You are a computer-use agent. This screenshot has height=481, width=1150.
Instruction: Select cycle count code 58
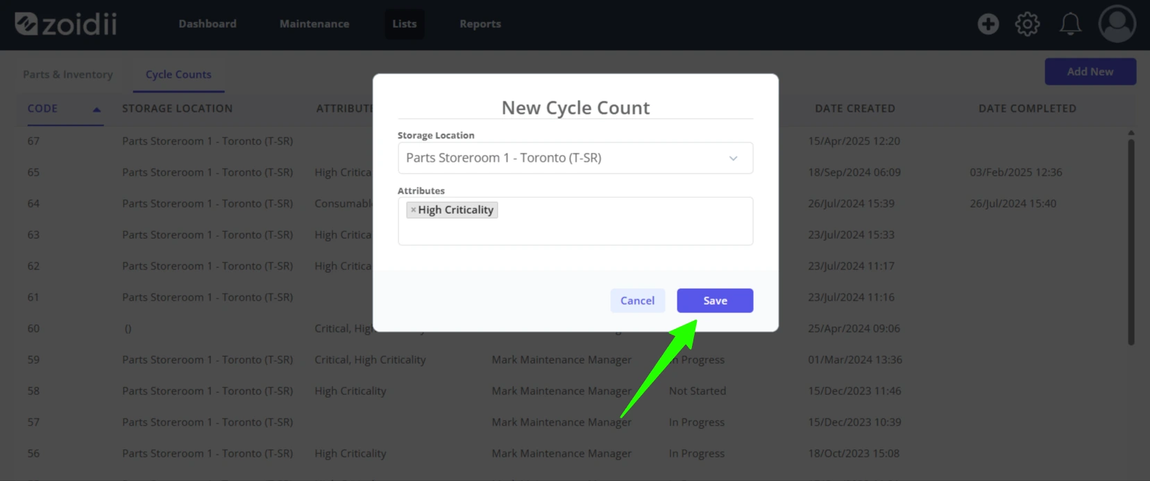[x=33, y=391]
